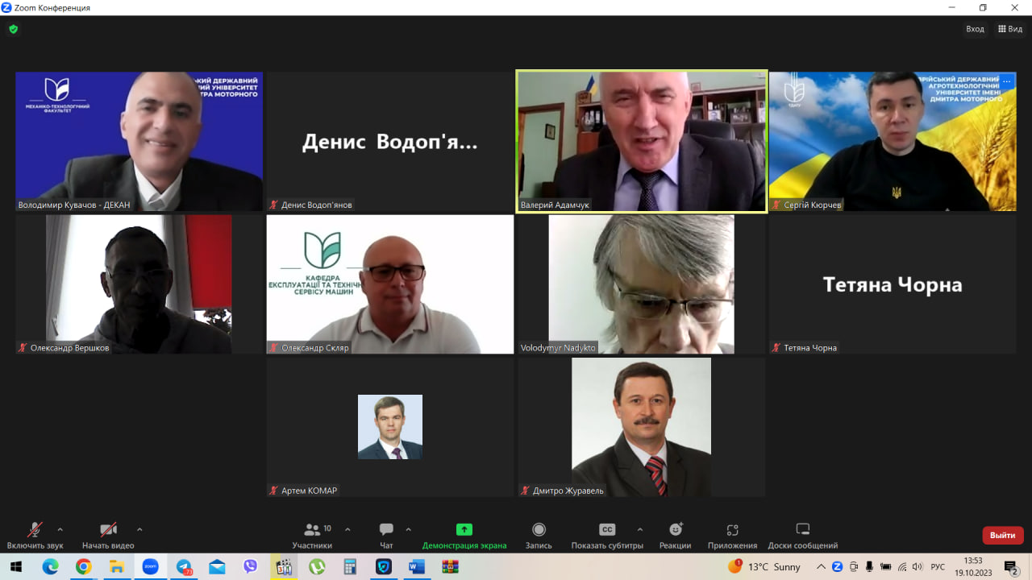Click the Вход sign-in button

tap(976, 29)
